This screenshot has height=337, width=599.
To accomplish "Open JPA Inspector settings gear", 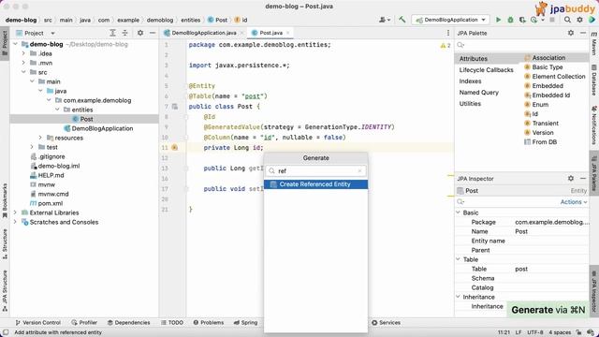I will (x=571, y=178).
